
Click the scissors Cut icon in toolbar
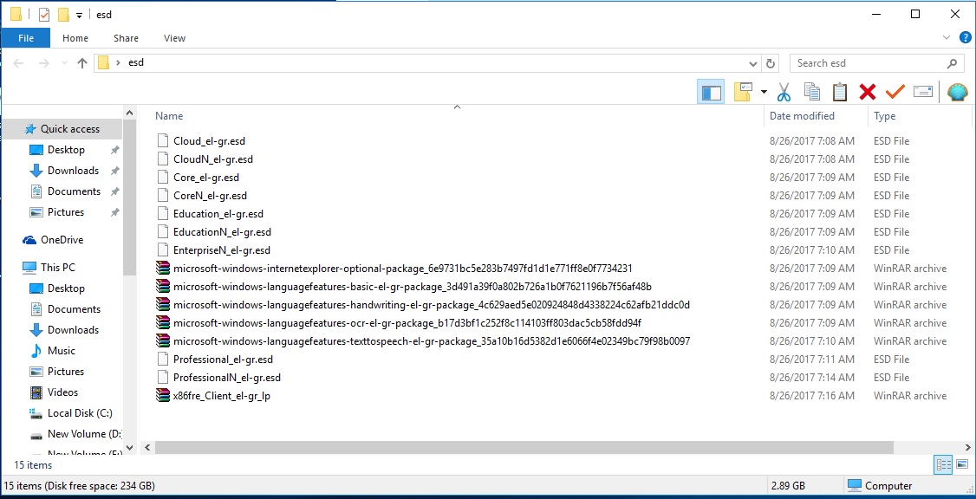784,93
